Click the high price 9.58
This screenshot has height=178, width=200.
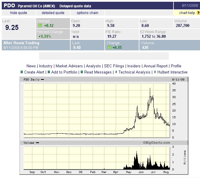click(111, 25)
